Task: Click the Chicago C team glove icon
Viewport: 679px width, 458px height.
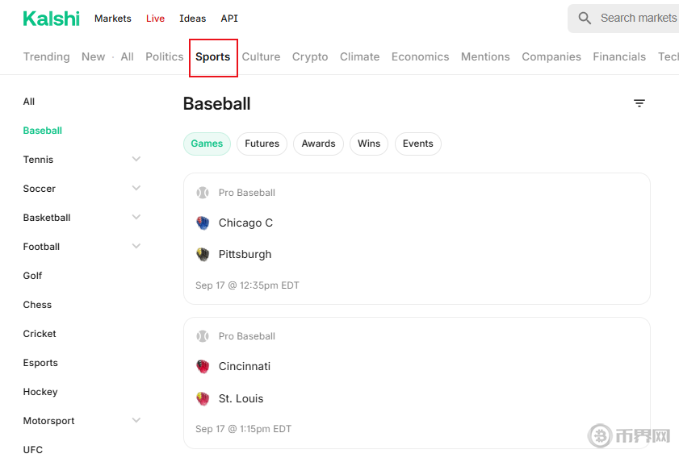Action: tap(203, 223)
